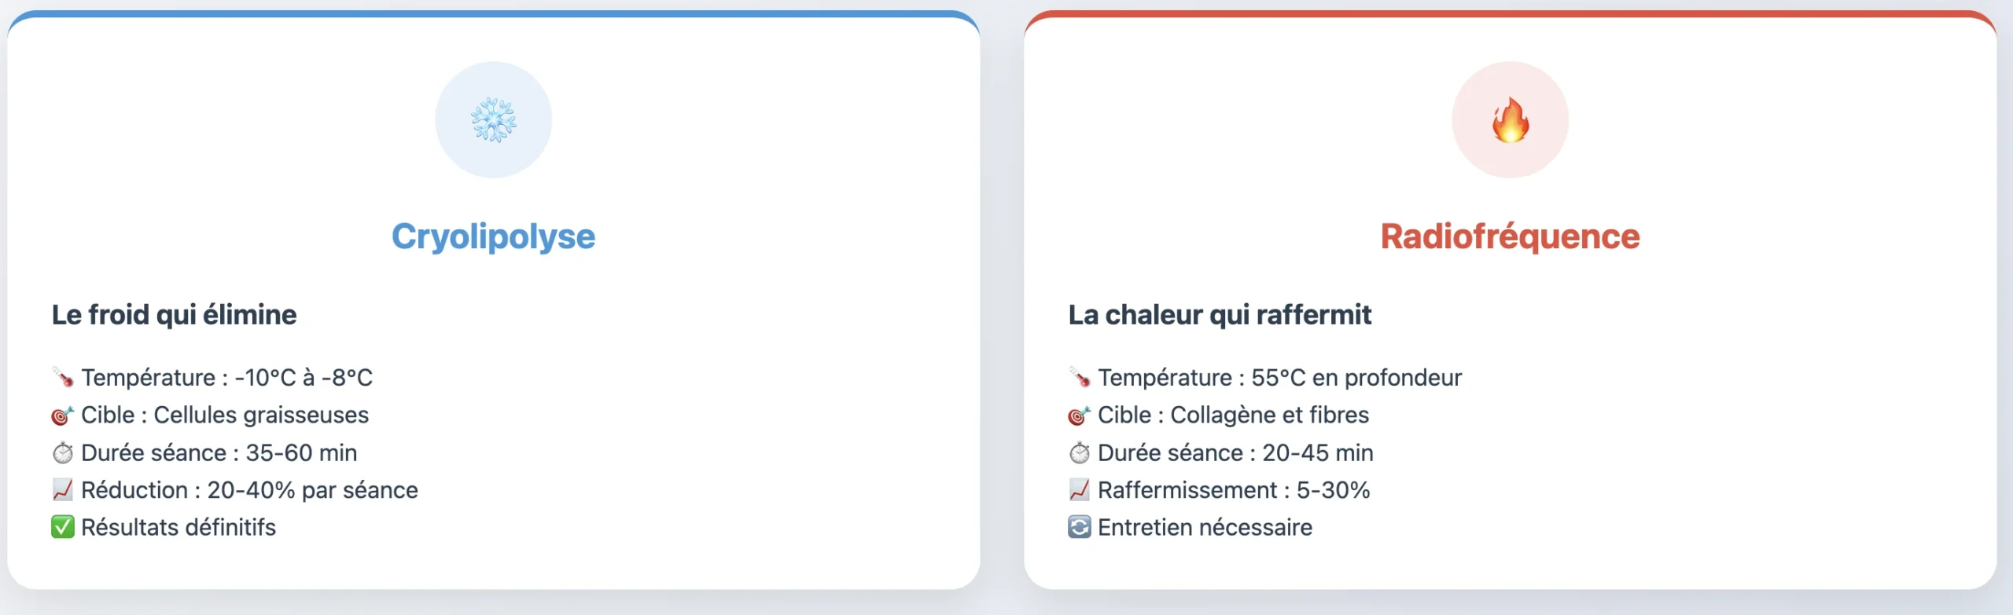Click the snowflake icon in Cryolipolyse card
The width and height of the screenshot is (2013, 615).
pos(493,120)
